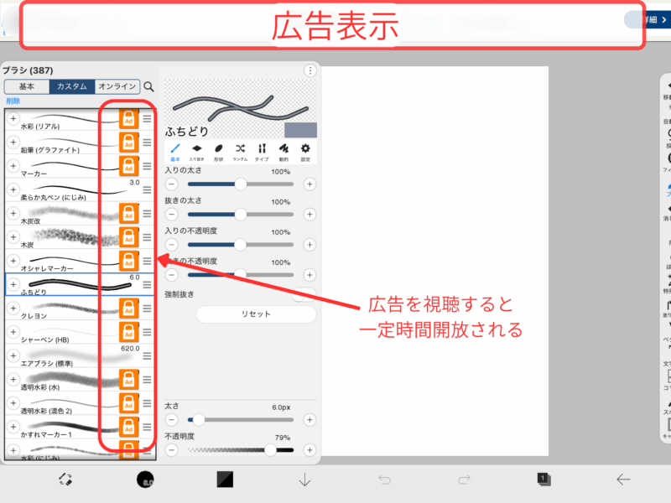The width and height of the screenshot is (671, 503).
Task: Open the 動的 (Dynamic) brush settings panel
Action: [286, 148]
